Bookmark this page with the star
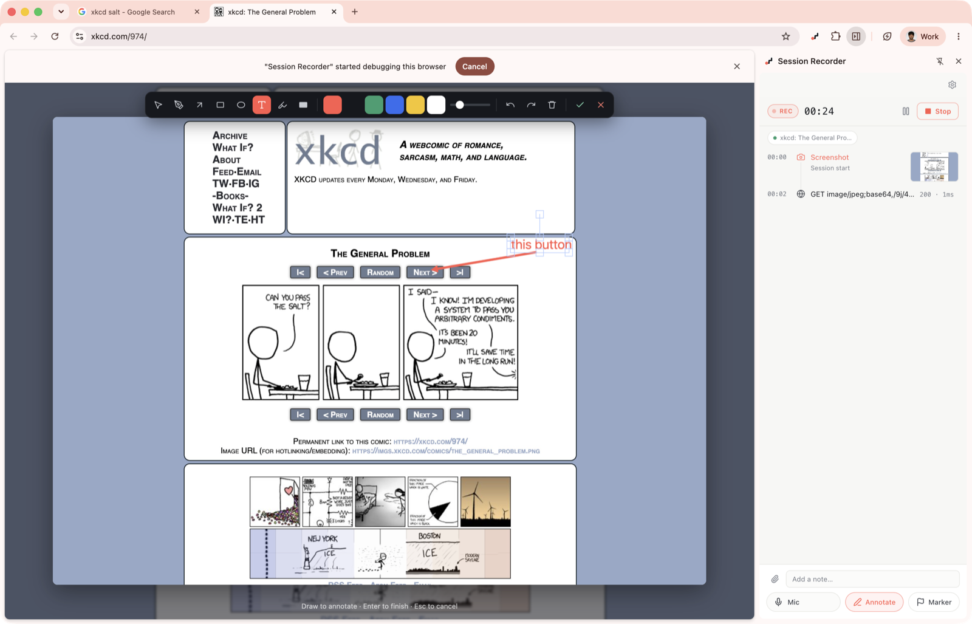972x624 pixels. [785, 36]
